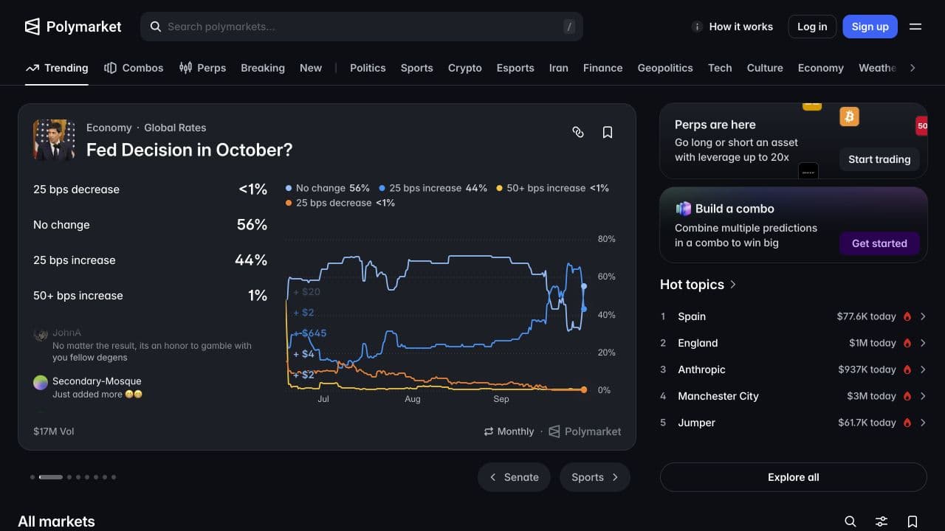Open the All markets filter sliders icon
The height and width of the screenshot is (531, 945).
tap(882, 521)
